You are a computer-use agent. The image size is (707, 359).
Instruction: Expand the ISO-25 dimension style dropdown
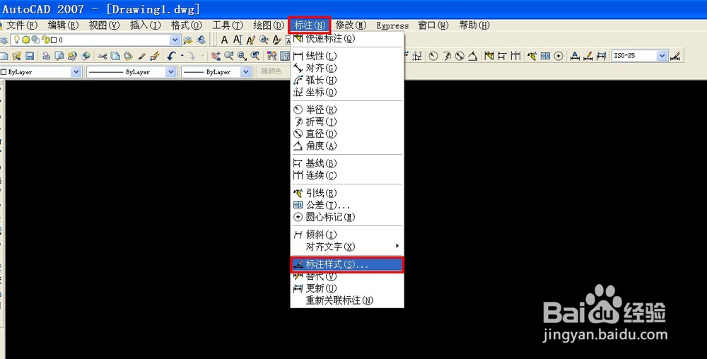pyautogui.click(x=662, y=56)
